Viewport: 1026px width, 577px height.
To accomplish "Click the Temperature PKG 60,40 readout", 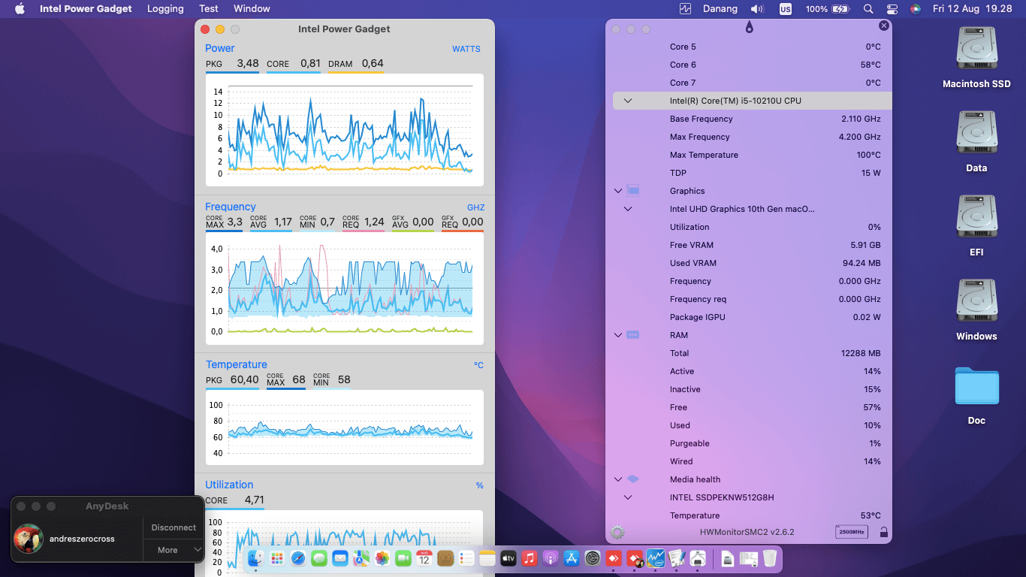I will tap(232, 379).
